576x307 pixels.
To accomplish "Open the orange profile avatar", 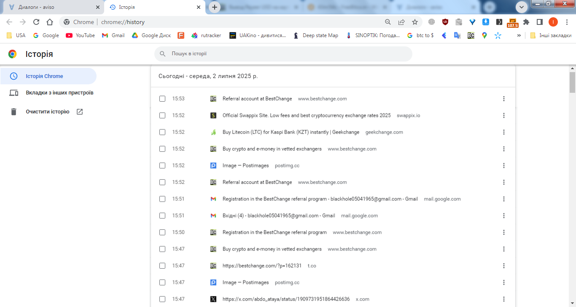I will coord(553,22).
